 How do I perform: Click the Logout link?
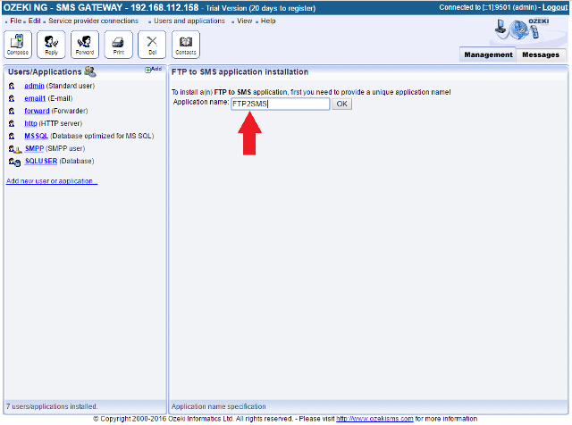click(x=555, y=7)
